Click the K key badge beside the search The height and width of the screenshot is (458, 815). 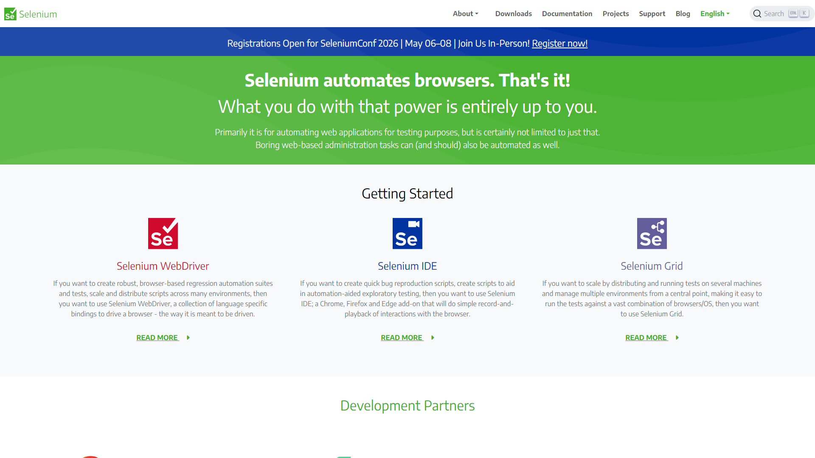[x=804, y=13]
